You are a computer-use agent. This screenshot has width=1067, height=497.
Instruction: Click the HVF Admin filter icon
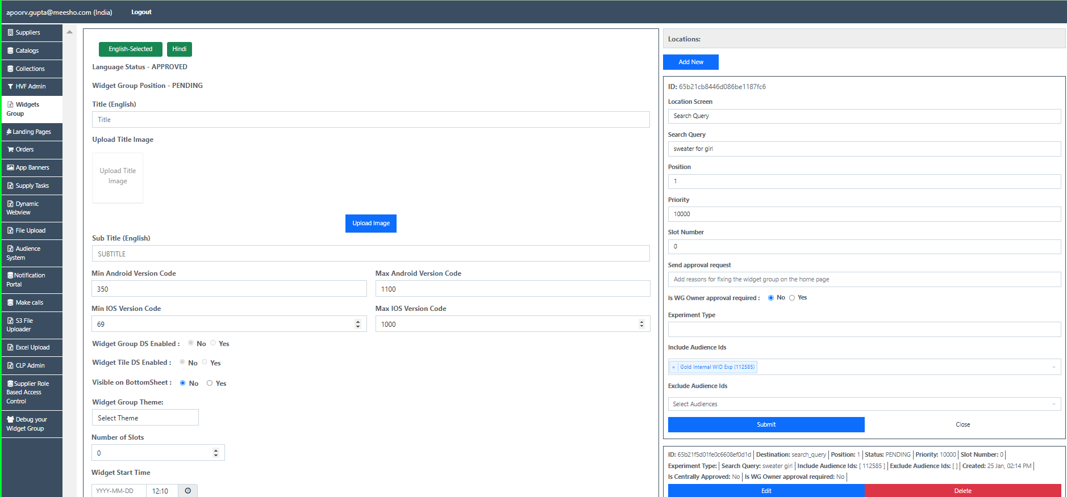[10, 87]
